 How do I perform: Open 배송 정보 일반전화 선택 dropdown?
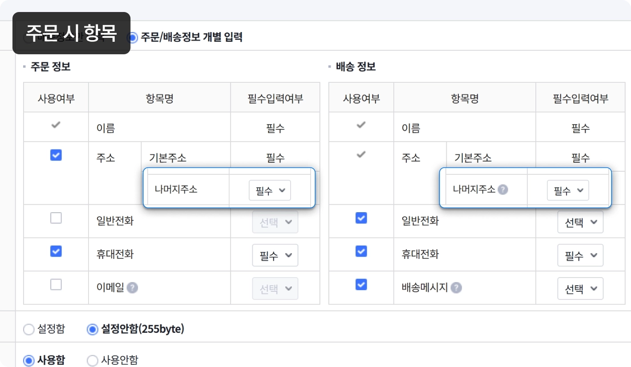click(580, 222)
